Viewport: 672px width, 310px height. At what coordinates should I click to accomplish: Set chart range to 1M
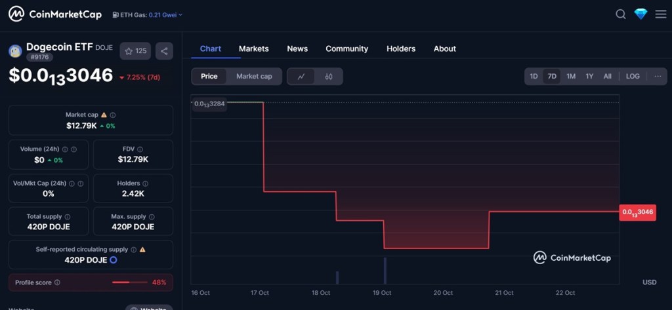point(571,77)
